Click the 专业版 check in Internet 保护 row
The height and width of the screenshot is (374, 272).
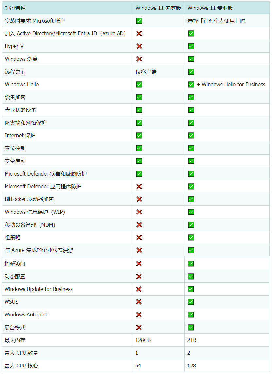pos(191,135)
